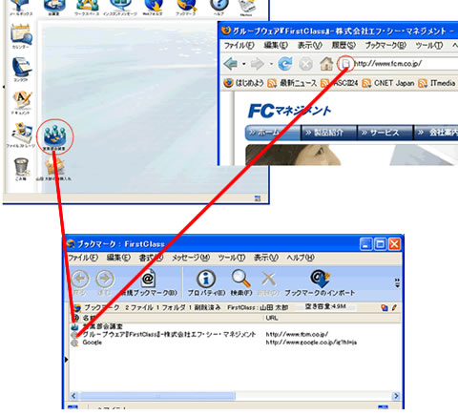The height and width of the screenshot is (416, 458).
Task: Expand black triangle at desktop window's left edge
Action: (x=3, y=87)
